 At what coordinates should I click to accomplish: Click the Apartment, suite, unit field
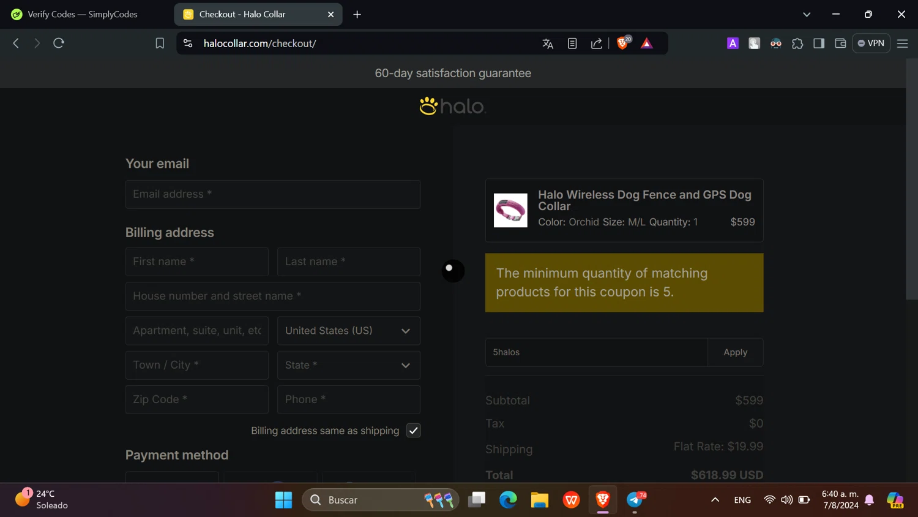[x=197, y=331]
